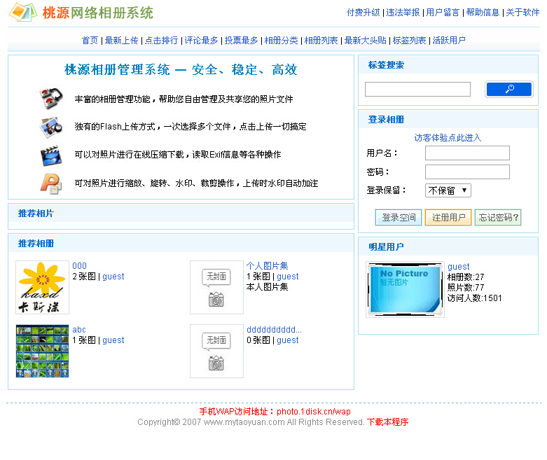
Task: Open 点击排行 navigation item
Action: [x=161, y=41]
